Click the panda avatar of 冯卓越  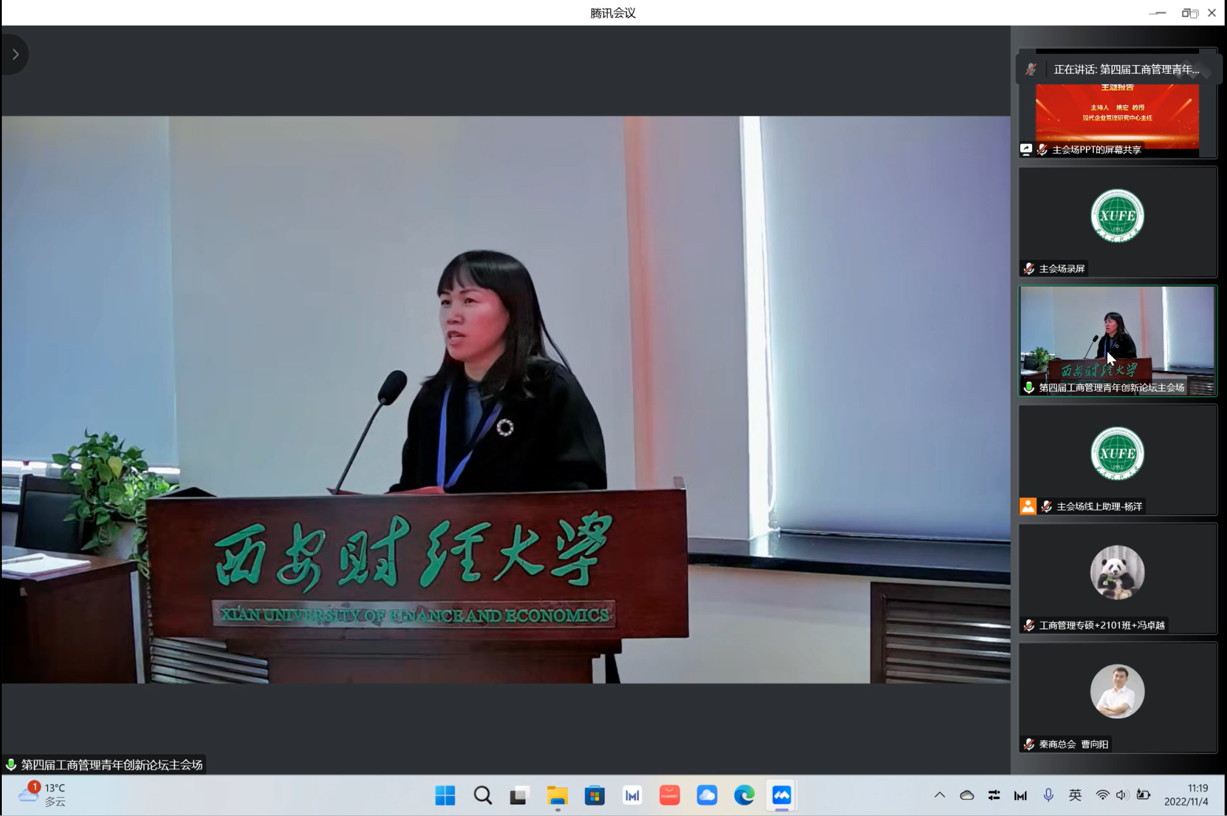1117,572
